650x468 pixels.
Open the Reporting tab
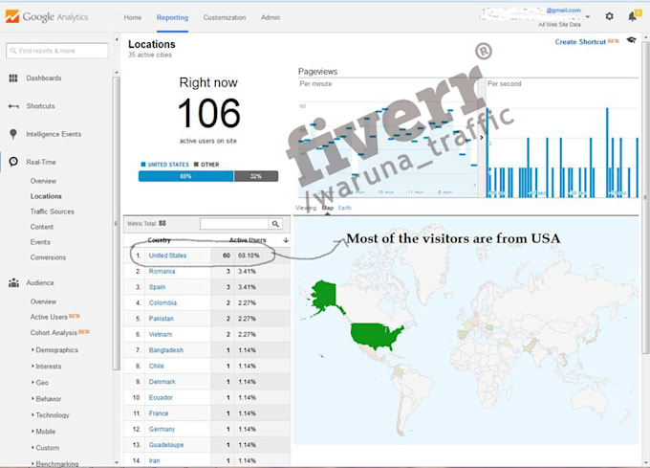pos(172,17)
